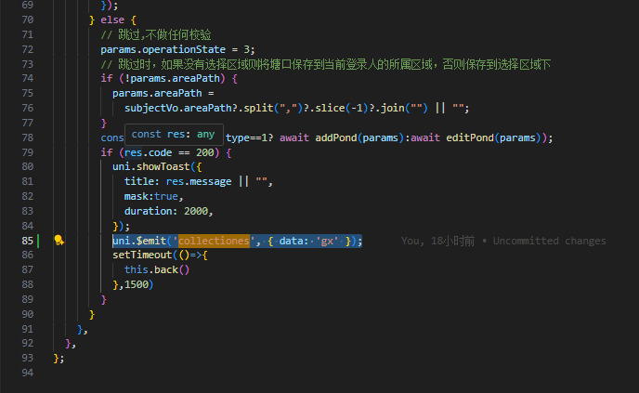
Task: Click the Chinese comment on line 71
Action: tap(156, 34)
